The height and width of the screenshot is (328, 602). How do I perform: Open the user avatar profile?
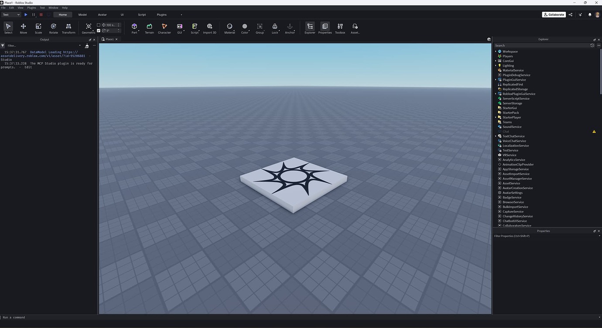(597, 14)
